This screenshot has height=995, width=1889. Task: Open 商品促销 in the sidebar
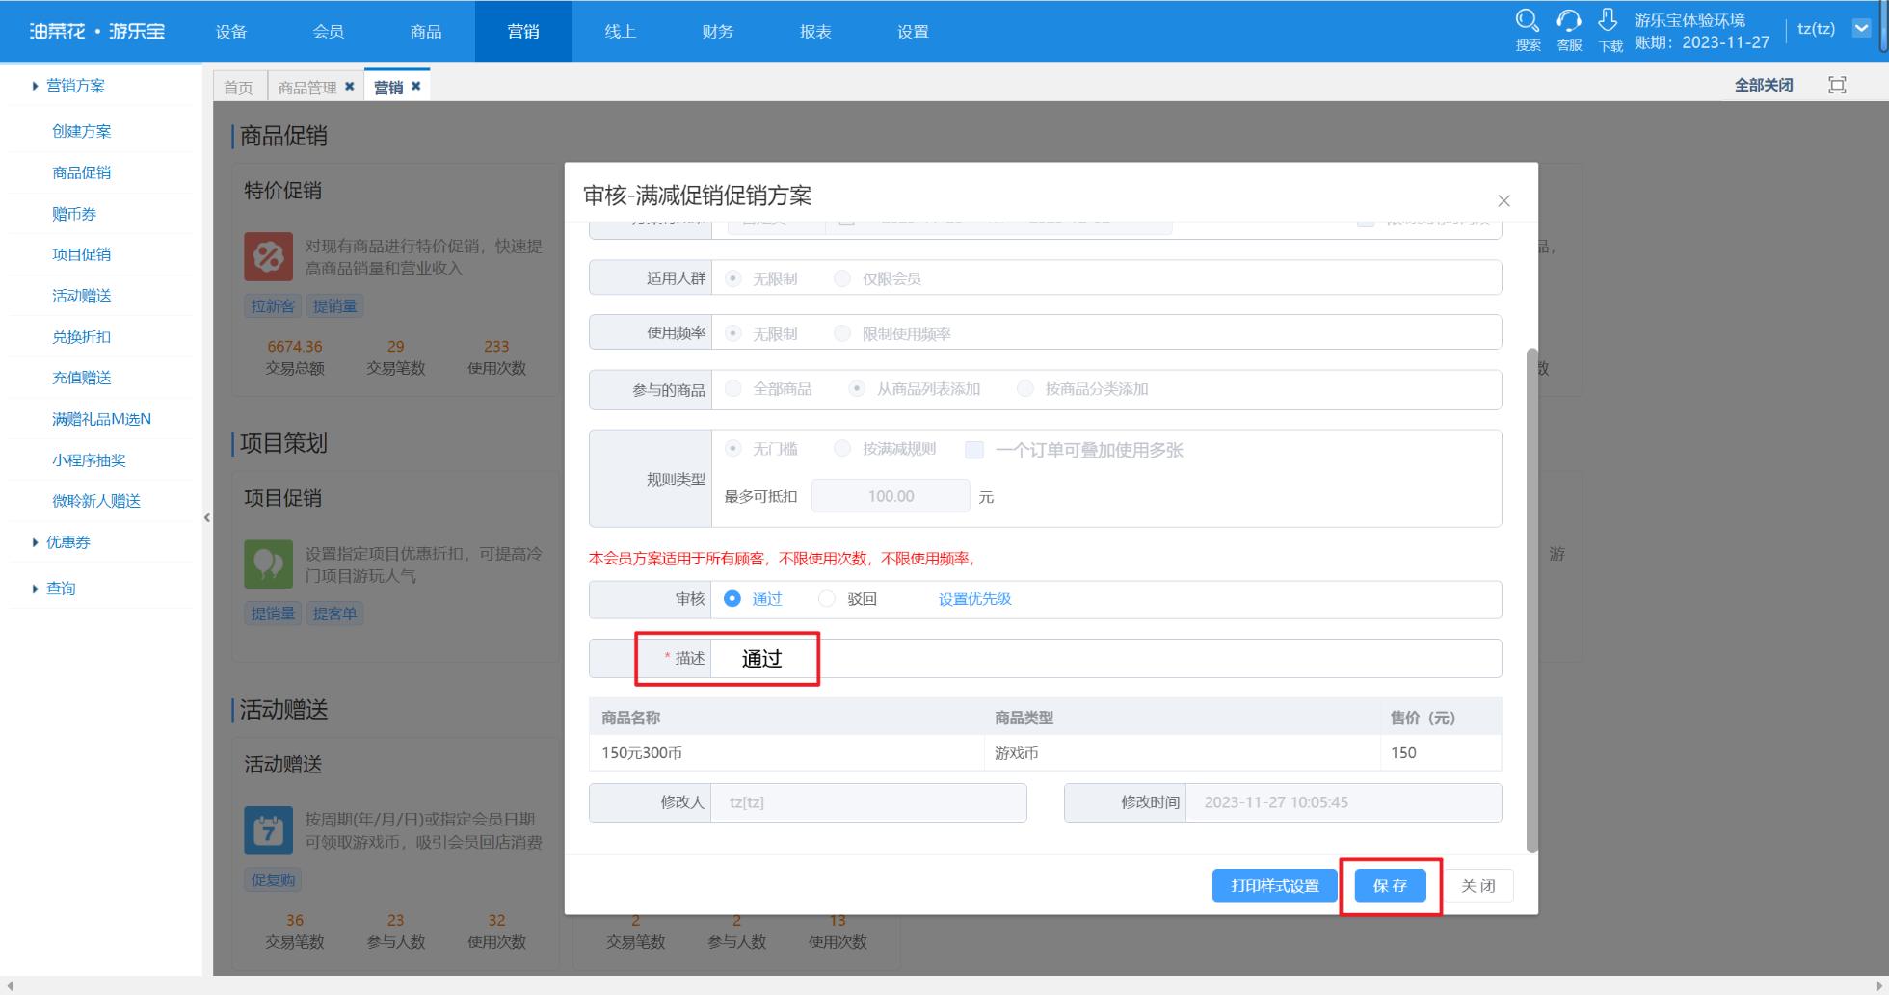coord(82,172)
